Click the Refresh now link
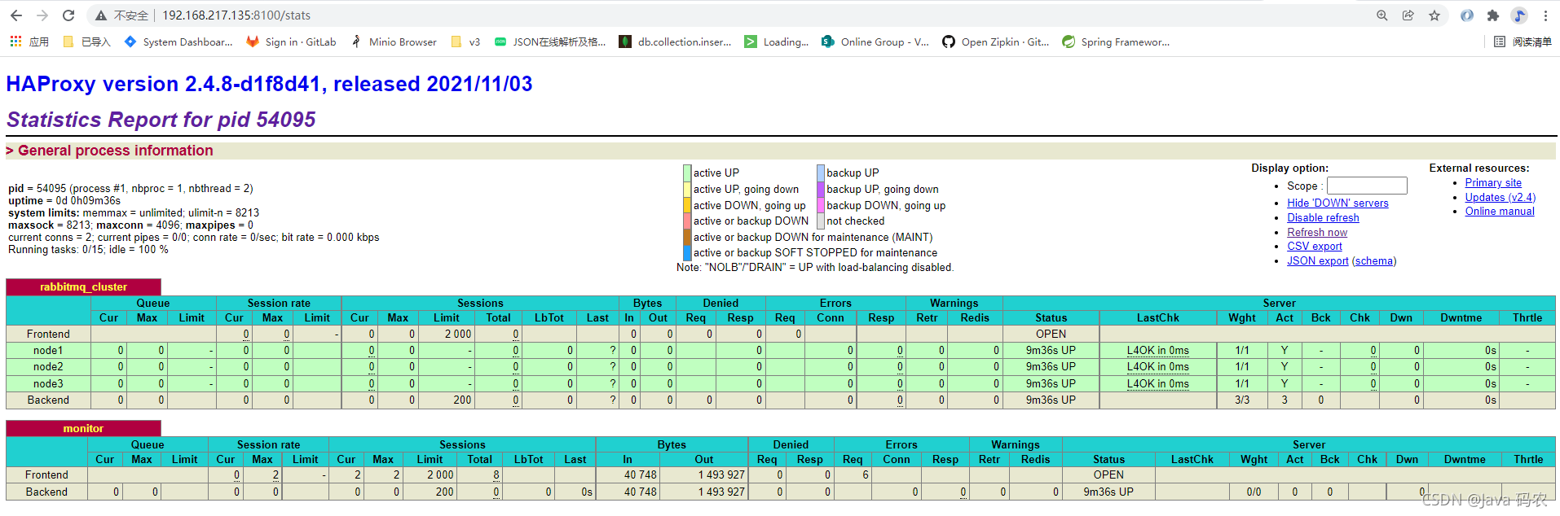 (1317, 233)
